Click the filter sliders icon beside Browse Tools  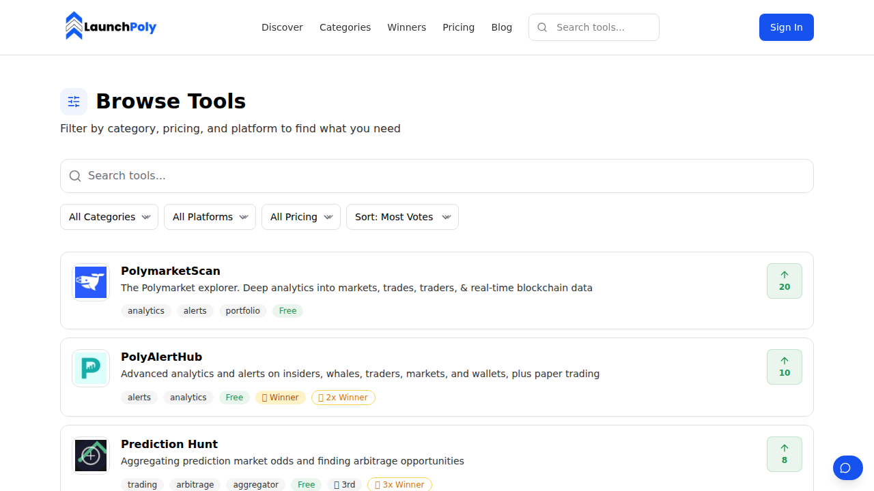[x=74, y=101]
